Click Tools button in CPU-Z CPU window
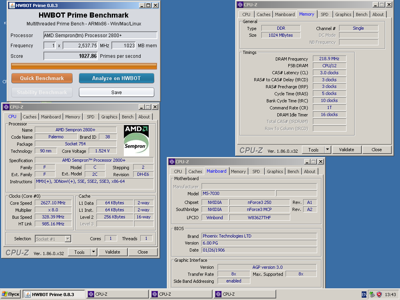Screen dimensions: 400x300 (x=79, y=252)
